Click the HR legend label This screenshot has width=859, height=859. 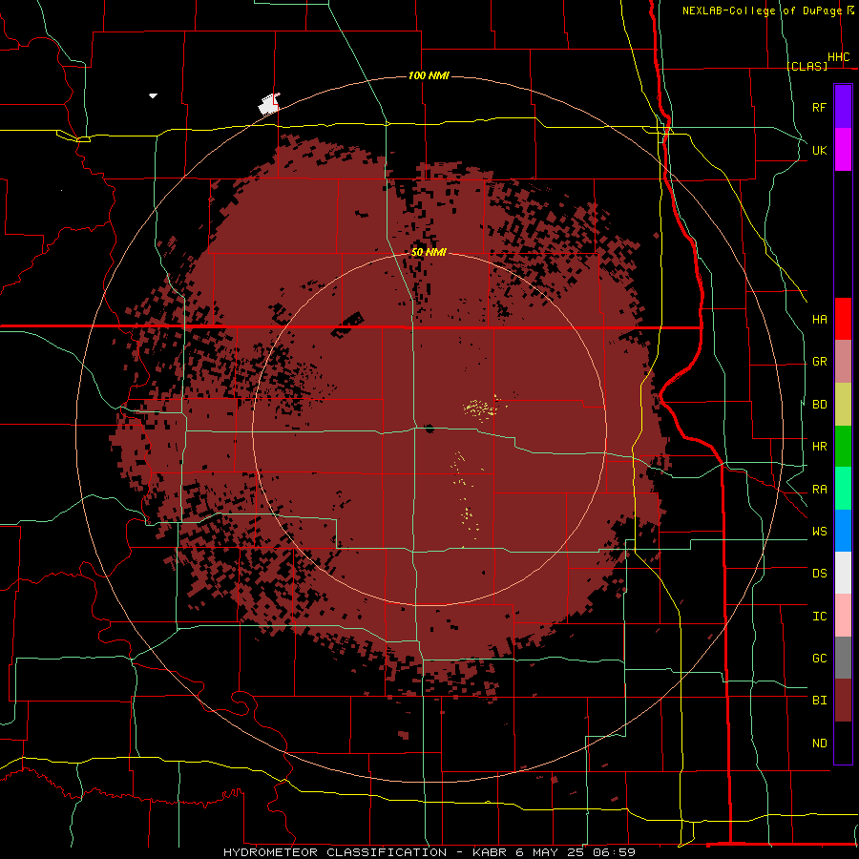(x=819, y=447)
